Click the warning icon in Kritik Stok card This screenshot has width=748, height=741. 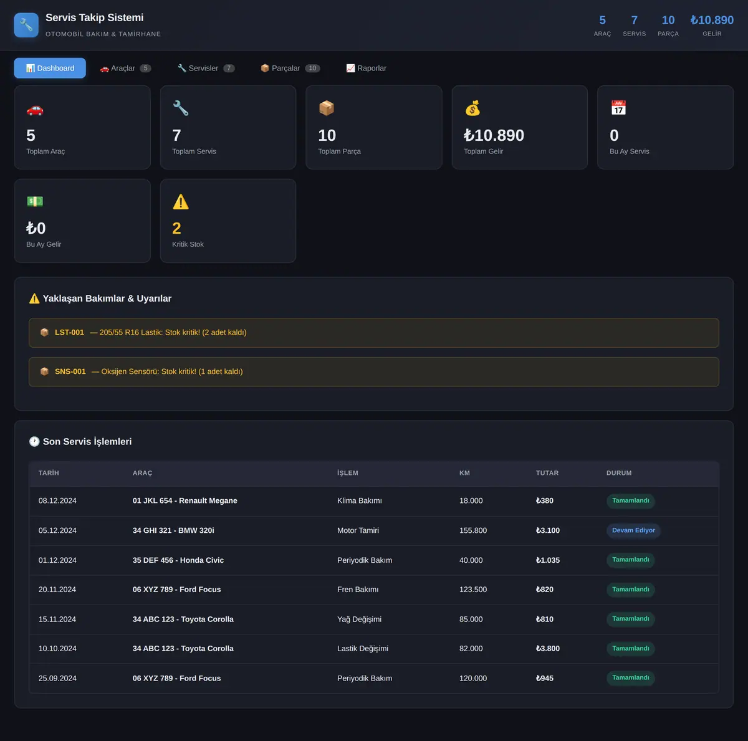coord(181,201)
